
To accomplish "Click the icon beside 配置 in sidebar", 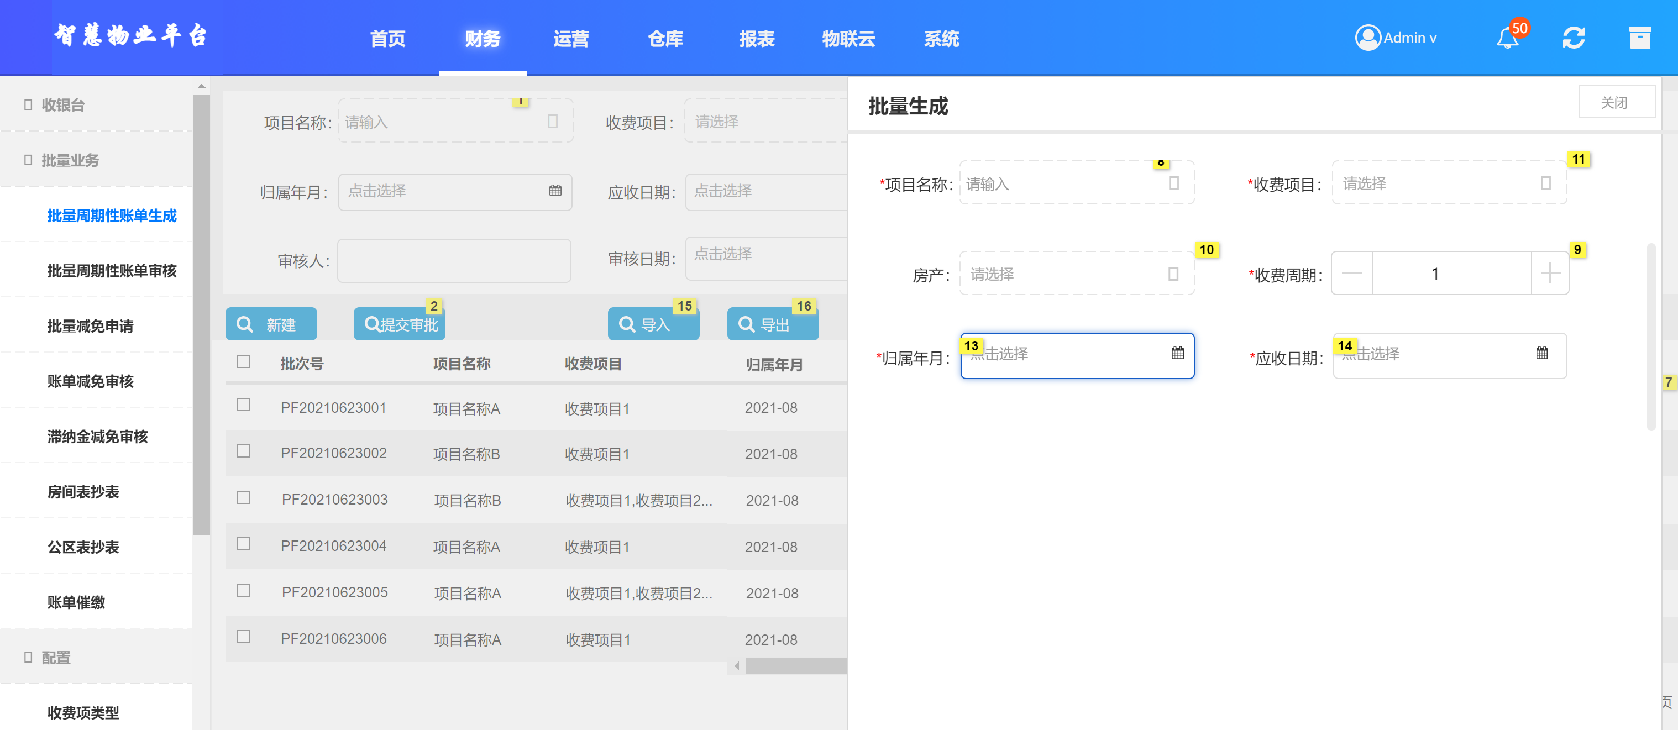I will click(28, 658).
